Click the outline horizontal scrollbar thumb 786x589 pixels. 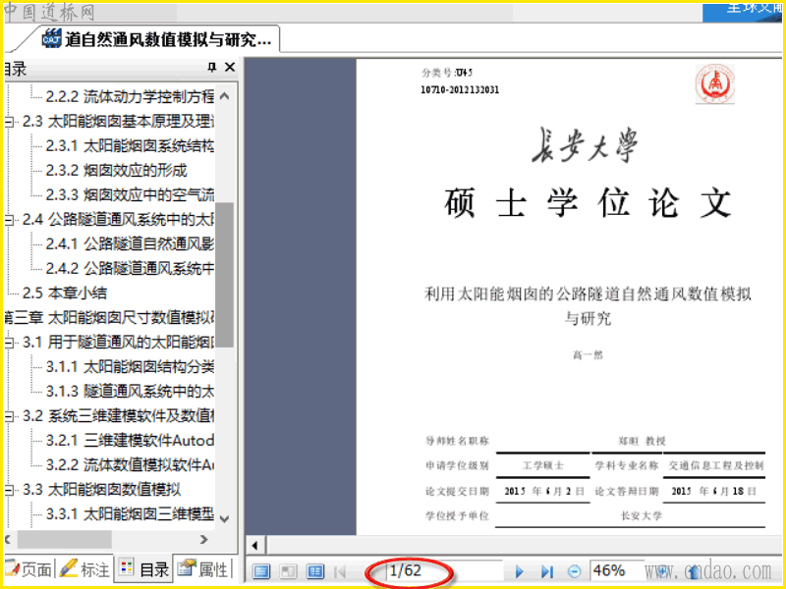65,539
